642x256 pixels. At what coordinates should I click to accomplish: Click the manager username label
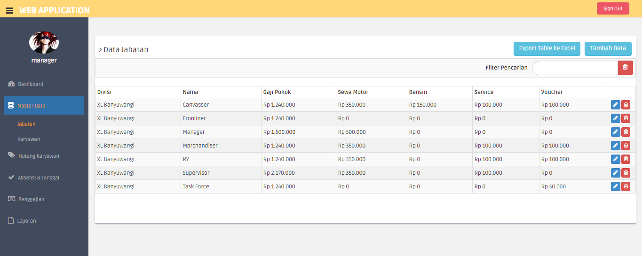(44, 60)
